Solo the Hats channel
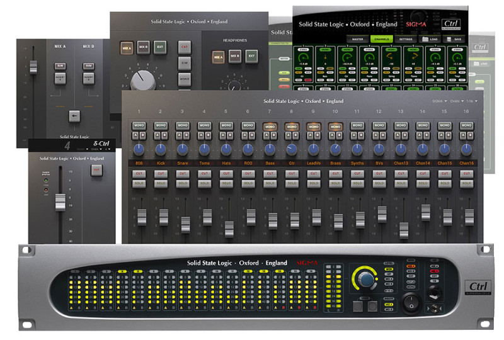Viewport: 504px width, 340px height. click(x=226, y=183)
